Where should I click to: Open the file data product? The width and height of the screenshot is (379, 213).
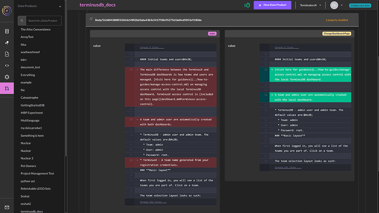23,90
